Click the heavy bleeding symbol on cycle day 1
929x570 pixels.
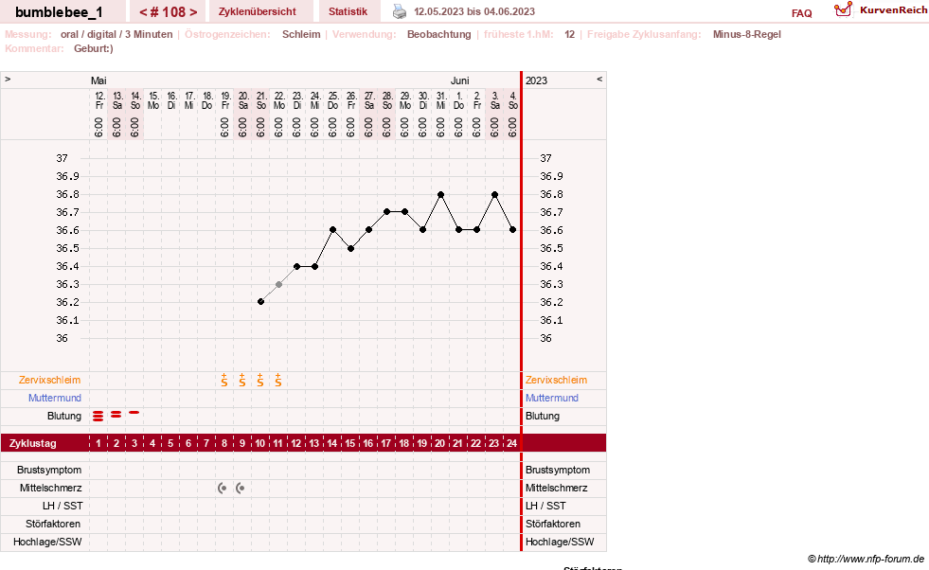[x=98, y=416]
